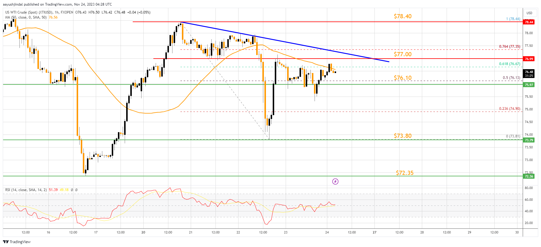
Task: Click the MA value 76.56 in legend
Action: pyautogui.click(x=53, y=17)
